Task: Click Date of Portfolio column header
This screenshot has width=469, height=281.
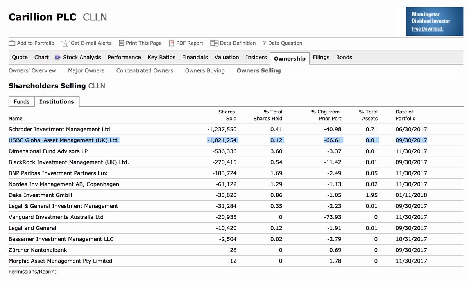Action: pyautogui.click(x=405, y=115)
